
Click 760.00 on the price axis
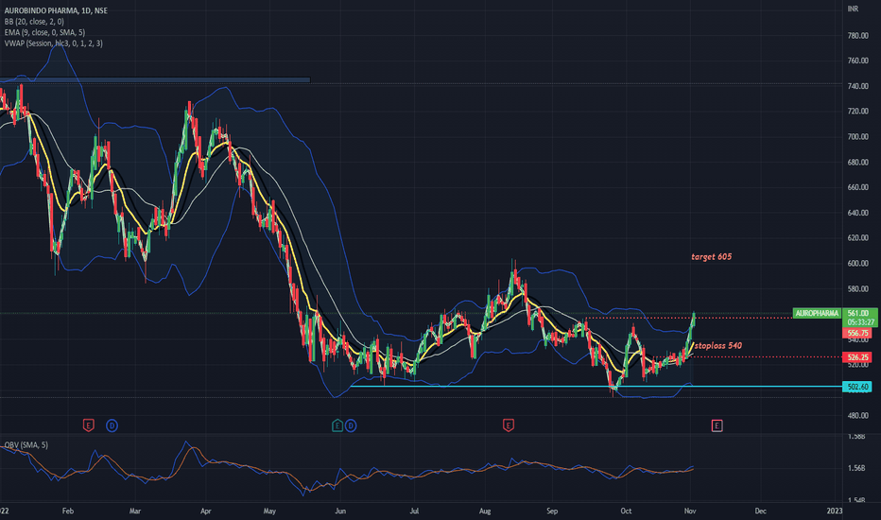858,61
